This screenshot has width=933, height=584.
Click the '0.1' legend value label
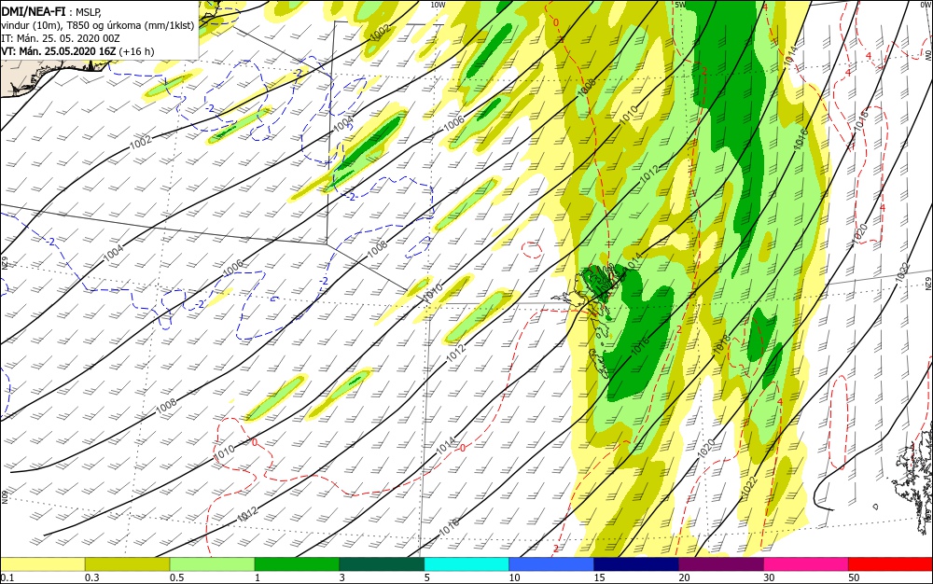[7, 577]
